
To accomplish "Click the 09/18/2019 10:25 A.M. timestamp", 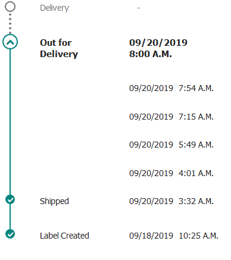I will pyautogui.click(x=174, y=236).
